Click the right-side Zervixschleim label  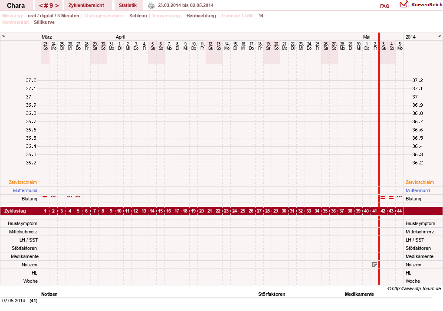[420, 182]
